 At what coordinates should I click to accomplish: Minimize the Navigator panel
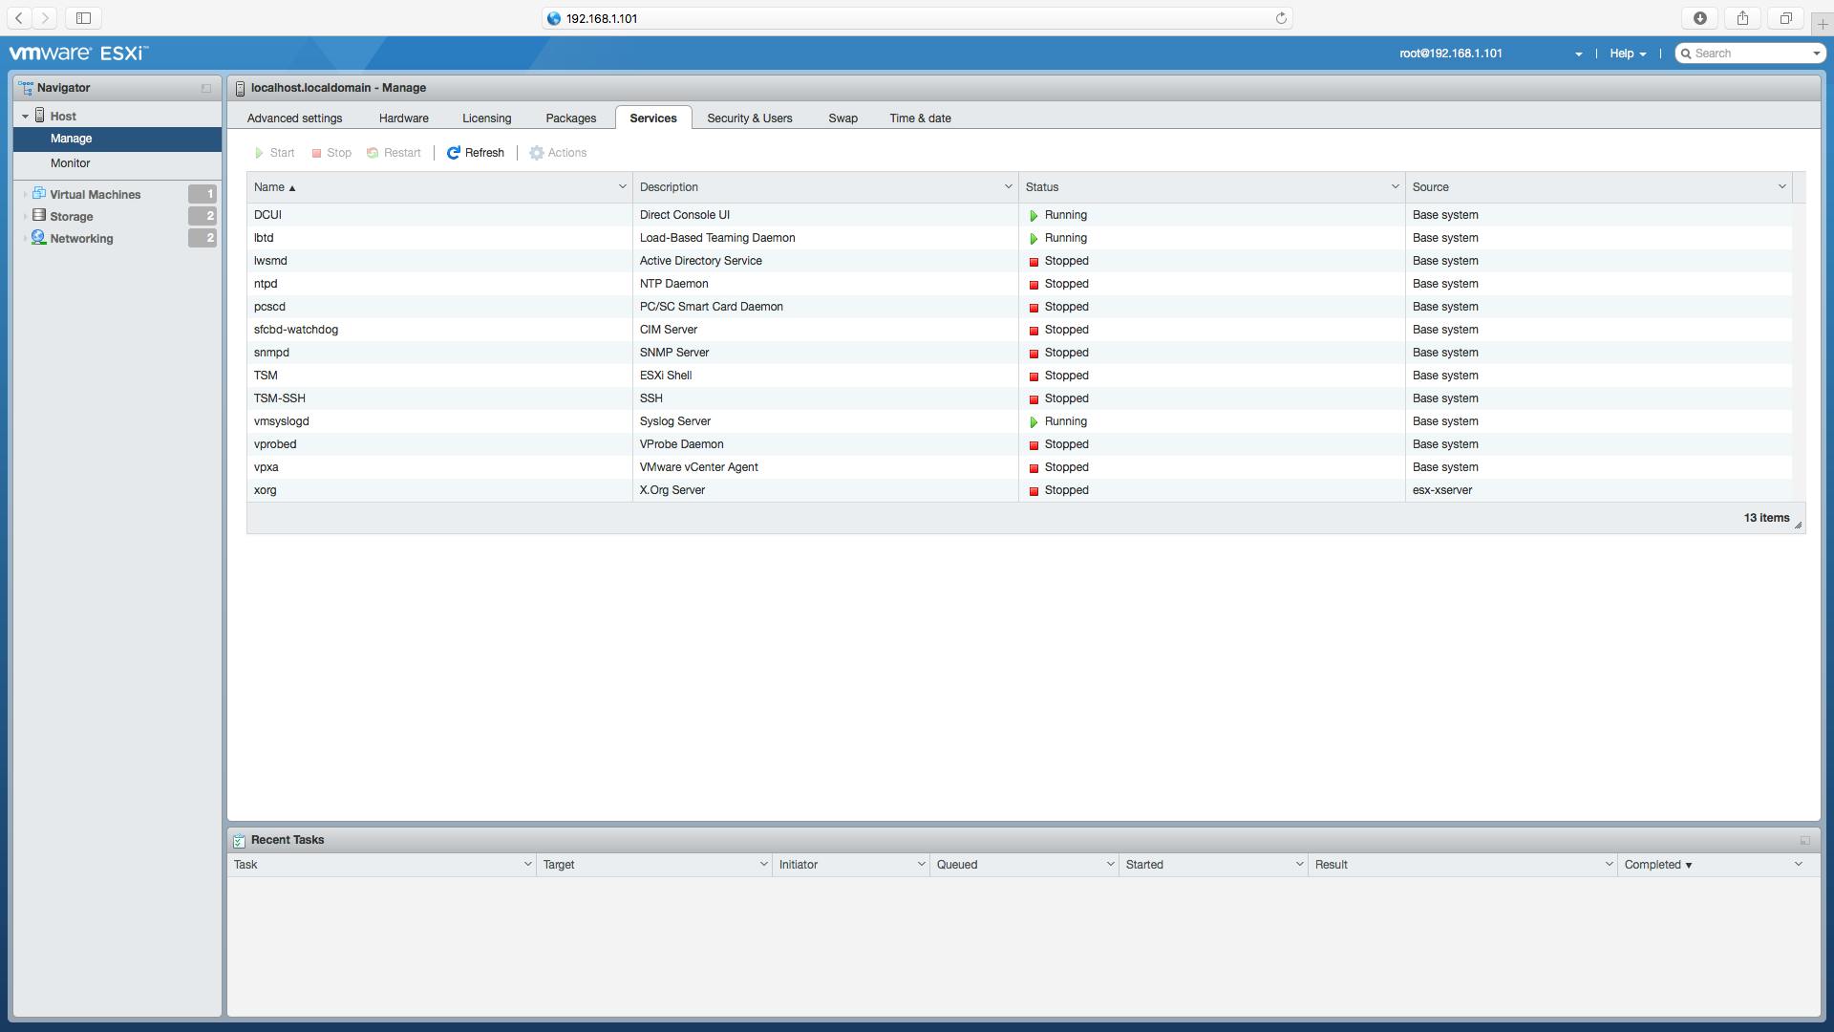click(206, 88)
